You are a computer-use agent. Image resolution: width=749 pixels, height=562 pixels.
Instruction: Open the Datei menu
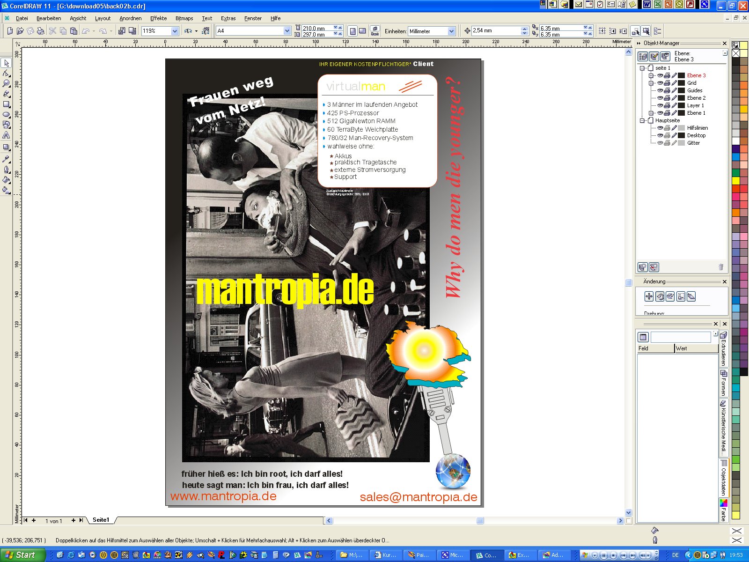pos(22,18)
